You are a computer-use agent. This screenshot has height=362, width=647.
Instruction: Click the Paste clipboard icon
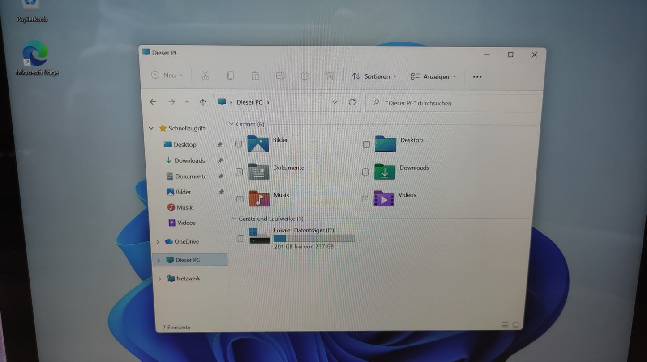click(x=255, y=76)
